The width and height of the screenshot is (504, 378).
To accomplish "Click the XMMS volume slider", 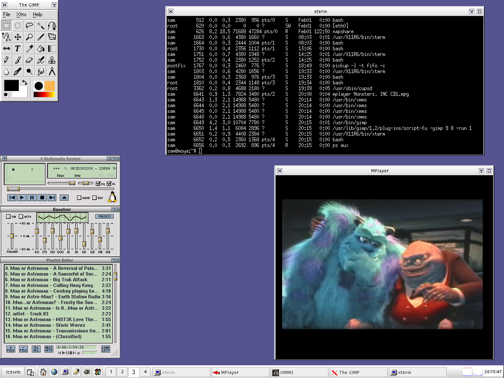I will [x=61, y=183].
